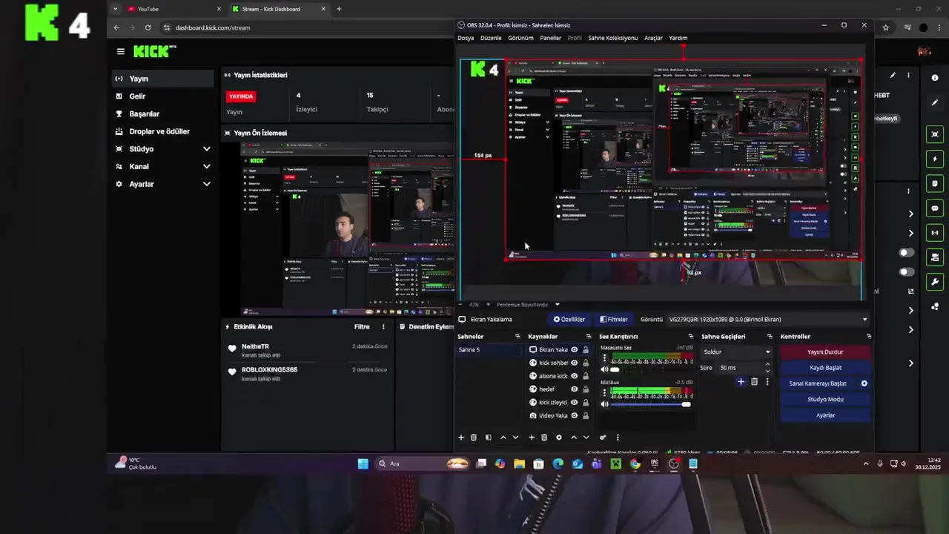The image size is (949, 534).
Task: Toggle lock on Ekran Yaka source
Action: (x=586, y=349)
